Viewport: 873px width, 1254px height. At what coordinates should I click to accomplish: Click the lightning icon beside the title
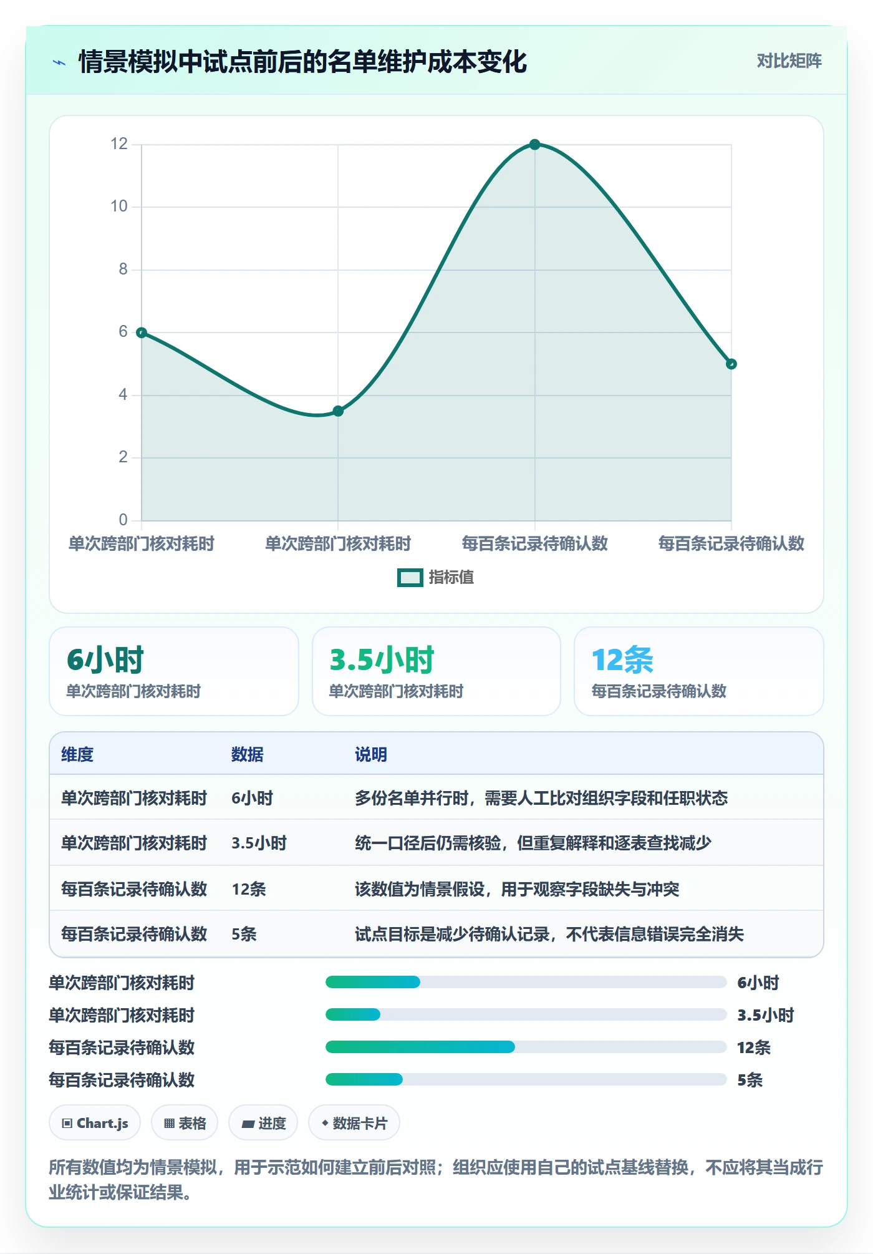point(59,62)
